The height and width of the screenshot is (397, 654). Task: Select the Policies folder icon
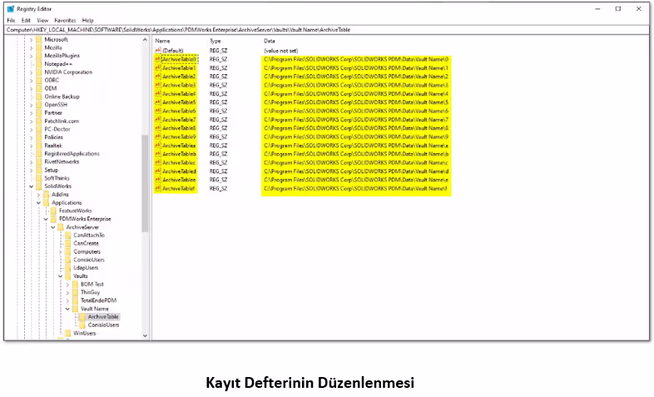coord(39,137)
